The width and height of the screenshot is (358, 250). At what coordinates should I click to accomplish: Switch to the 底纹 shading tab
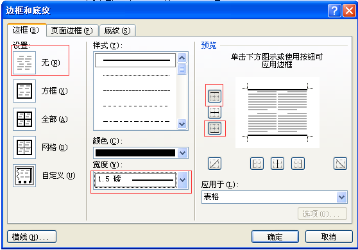[x=117, y=31]
